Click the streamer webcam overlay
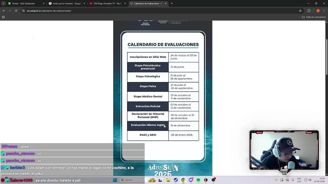This screenshot has width=328, height=184. (284, 150)
